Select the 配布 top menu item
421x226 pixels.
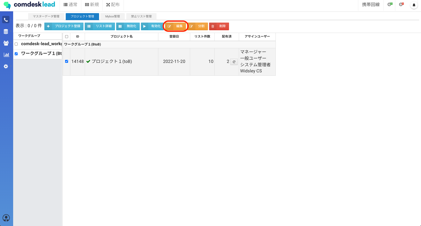click(x=113, y=5)
